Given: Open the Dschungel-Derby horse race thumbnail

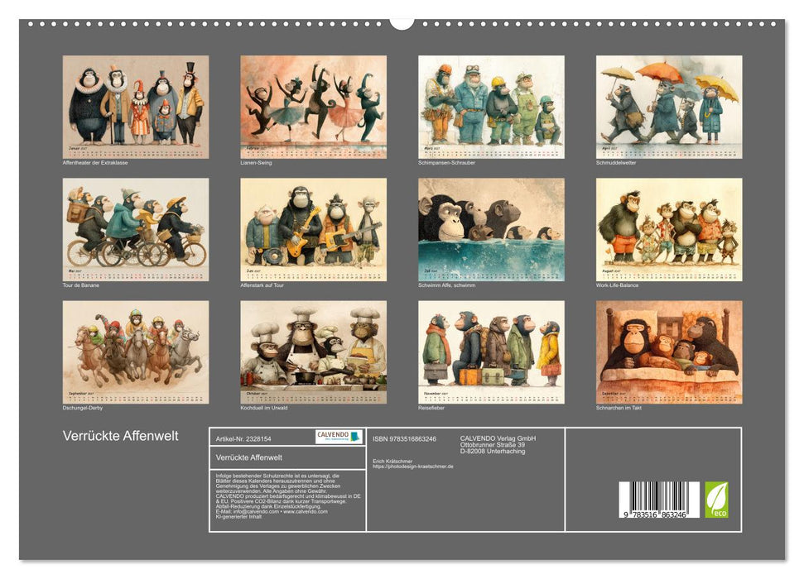Looking at the screenshot, I should (x=135, y=352).
